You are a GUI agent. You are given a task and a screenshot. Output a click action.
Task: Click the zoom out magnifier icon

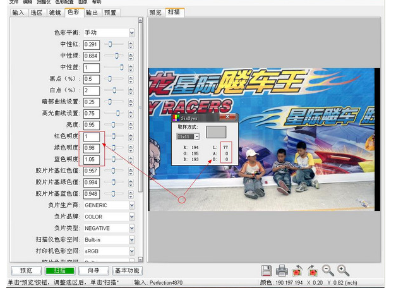(328, 270)
